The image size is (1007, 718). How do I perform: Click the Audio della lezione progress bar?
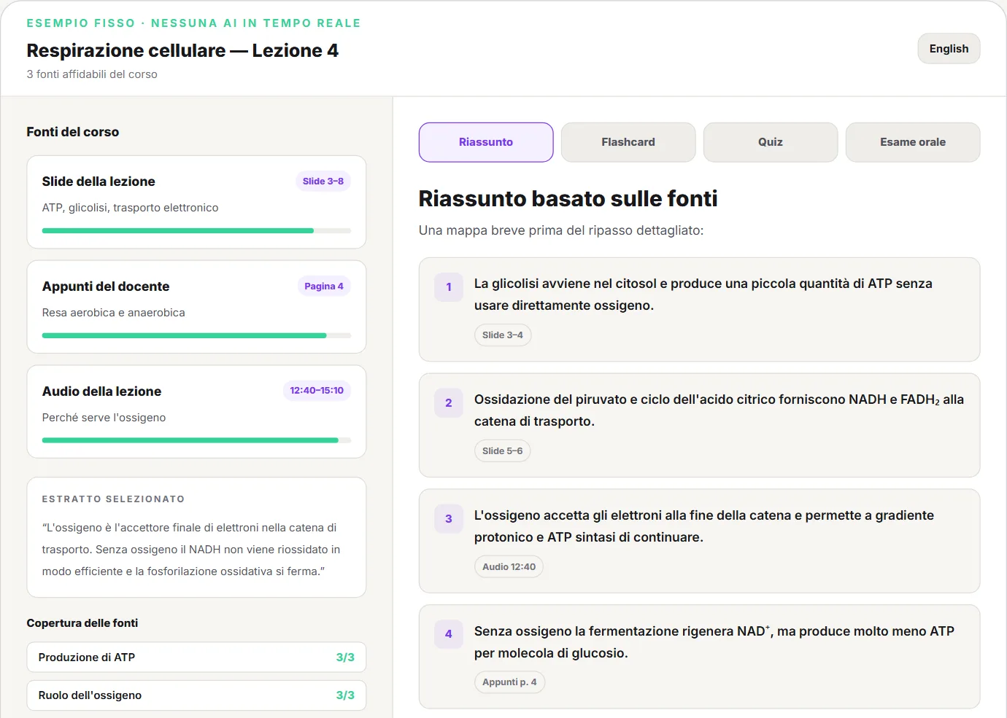[196, 440]
